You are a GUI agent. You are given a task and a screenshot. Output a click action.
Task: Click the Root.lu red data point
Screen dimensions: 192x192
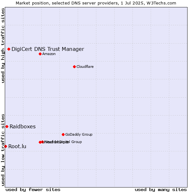[5, 146]
